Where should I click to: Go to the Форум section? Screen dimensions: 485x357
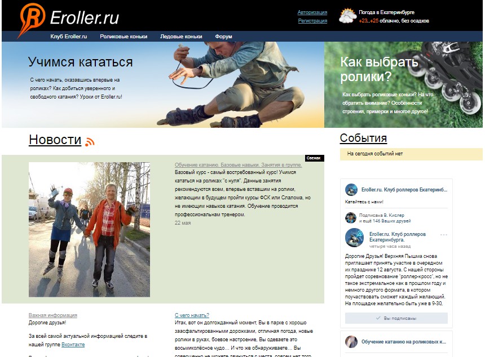click(223, 37)
